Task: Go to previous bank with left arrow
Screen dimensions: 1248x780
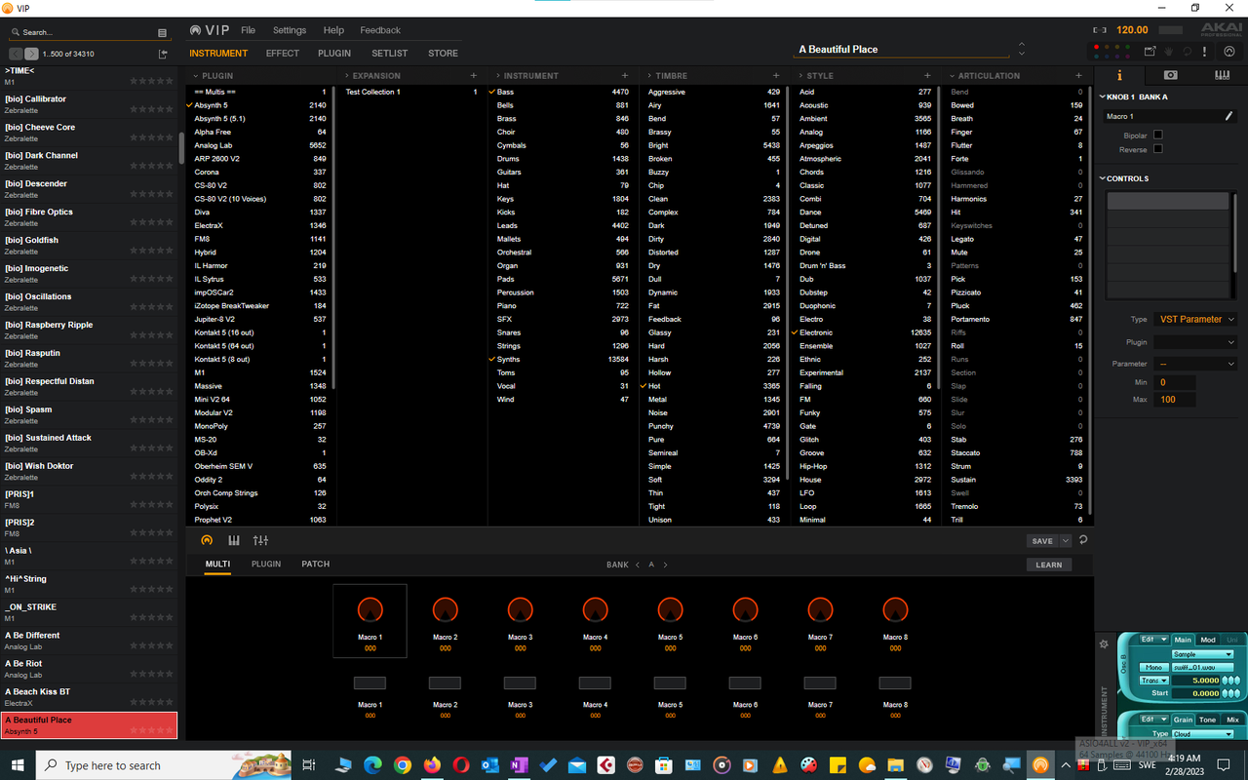Action: pos(638,565)
